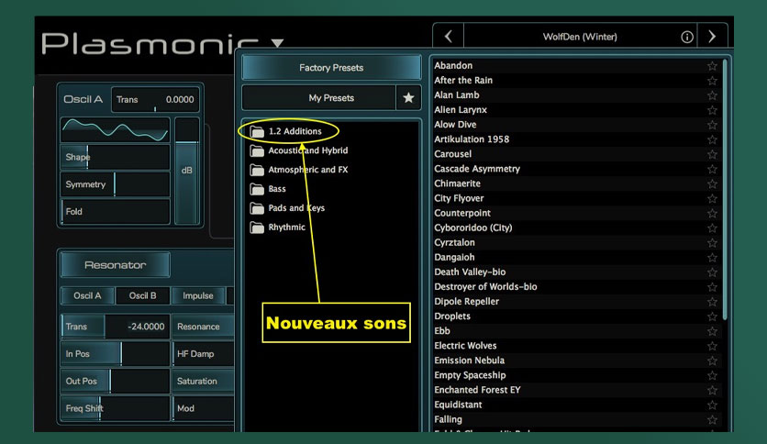Select the Oscil A resonator source
767x444 pixels.
click(x=87, y=295)
